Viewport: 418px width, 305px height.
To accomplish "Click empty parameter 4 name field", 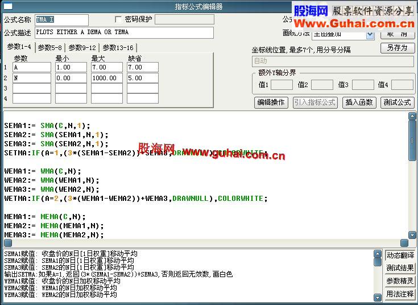I will pyautogui.click(x=32, y=98).
